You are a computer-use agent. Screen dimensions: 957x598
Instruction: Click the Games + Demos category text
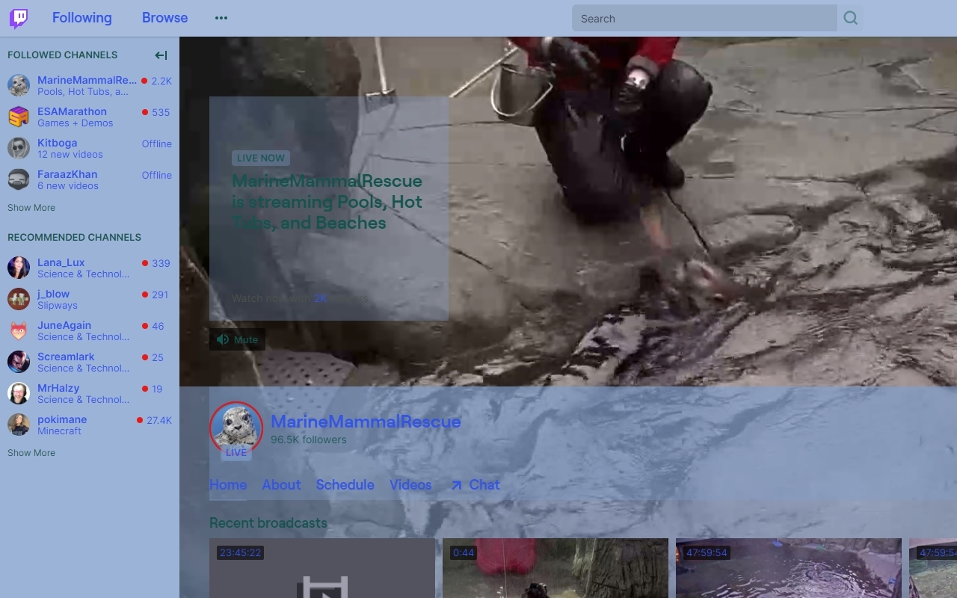[76, 123]
